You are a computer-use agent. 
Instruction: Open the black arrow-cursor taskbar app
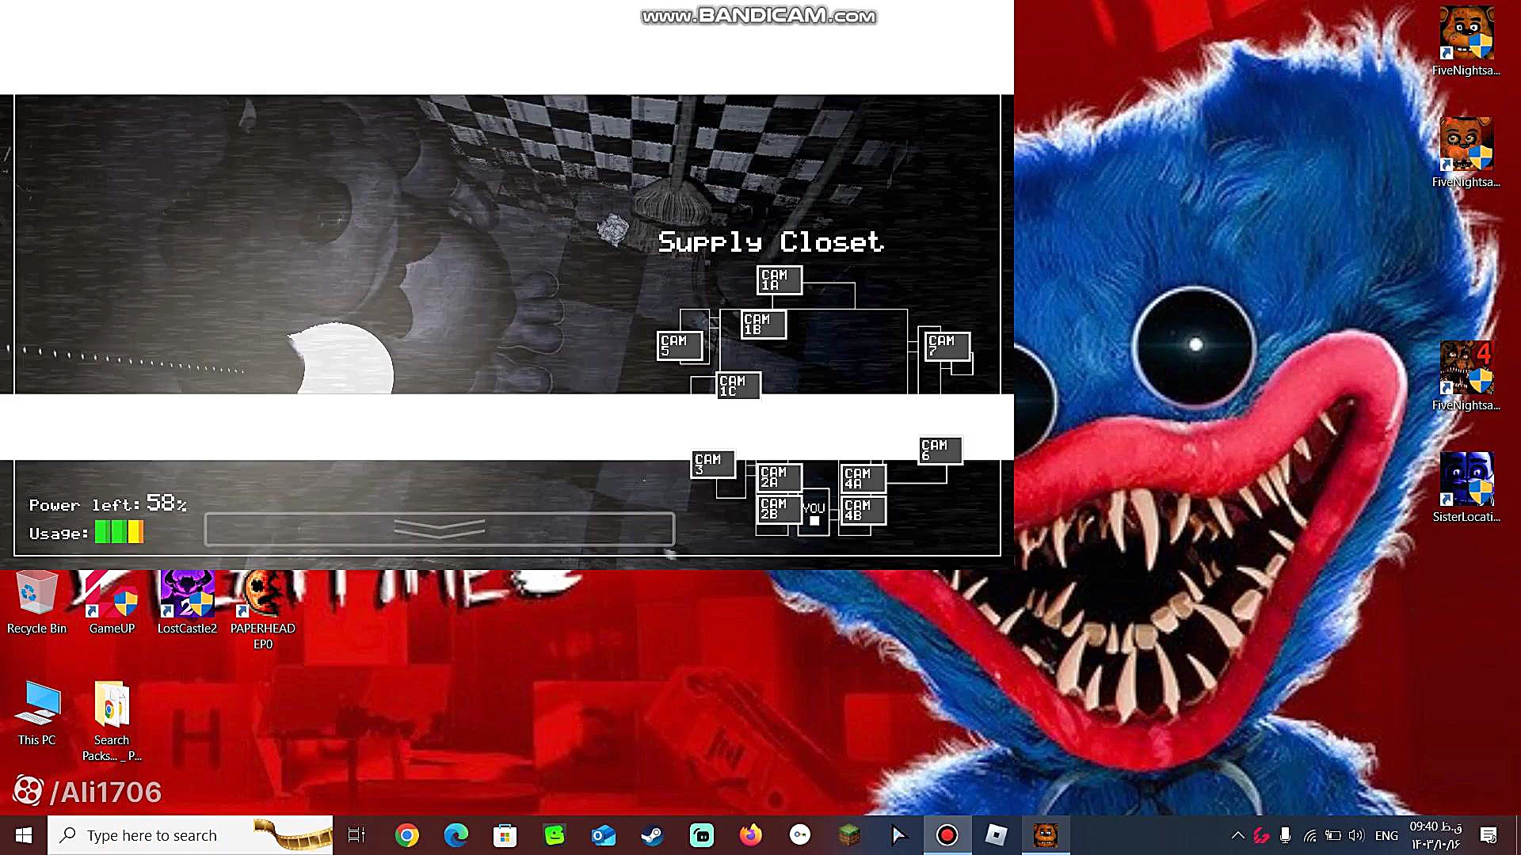click(x=898, y=835)
